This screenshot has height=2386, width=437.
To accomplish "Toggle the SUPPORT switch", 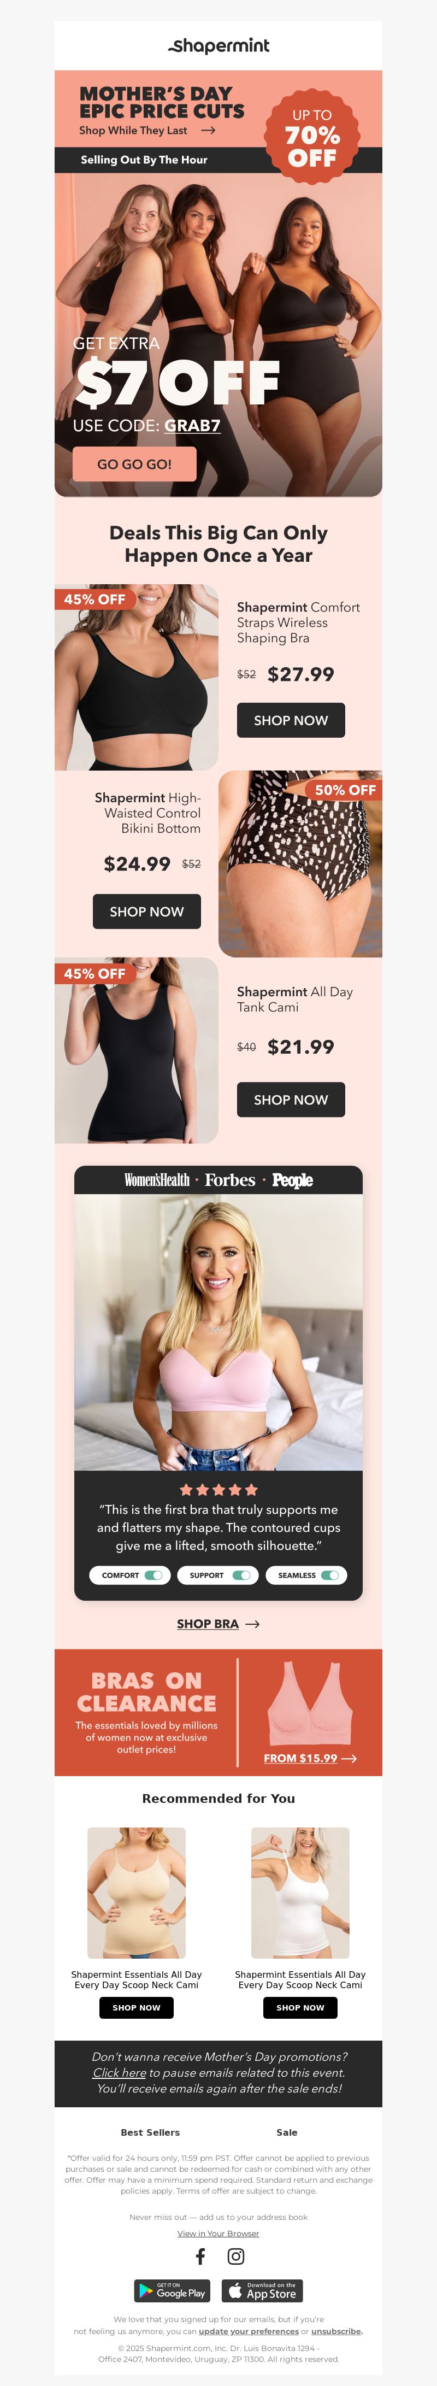I will click(x=241, y=1574).
